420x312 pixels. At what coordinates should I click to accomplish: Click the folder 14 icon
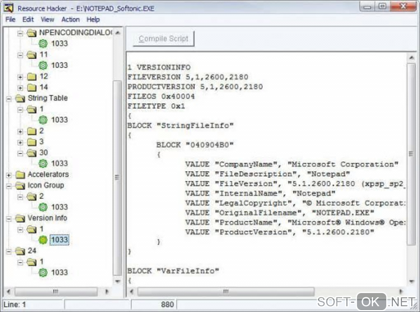tap(32, 88)
